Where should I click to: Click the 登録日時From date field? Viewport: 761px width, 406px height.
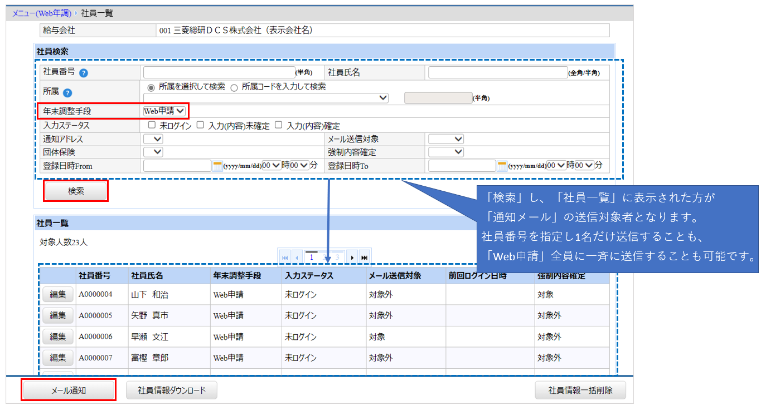pos(177,165)
